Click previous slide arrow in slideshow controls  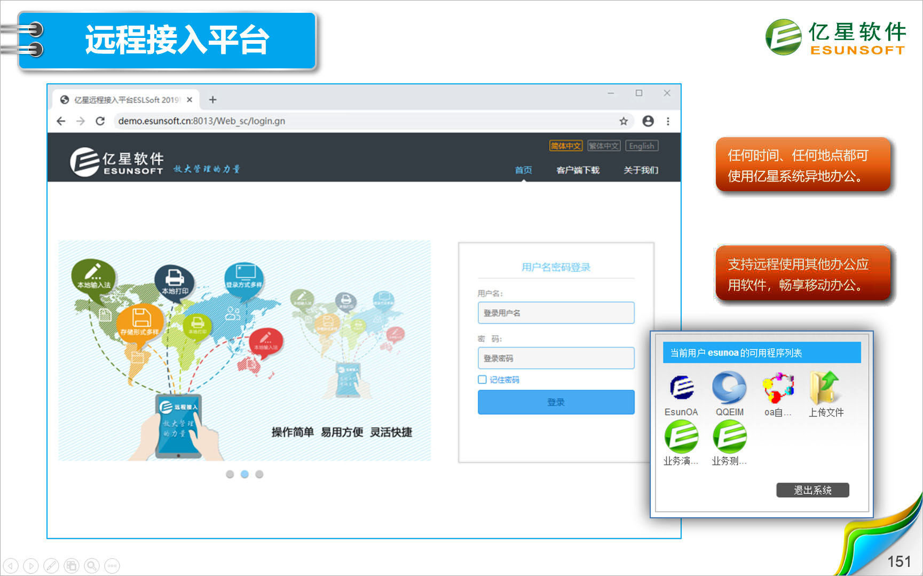click(x=11, y=565)
